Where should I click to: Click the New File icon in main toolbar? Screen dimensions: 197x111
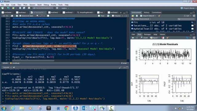(2, 8)
